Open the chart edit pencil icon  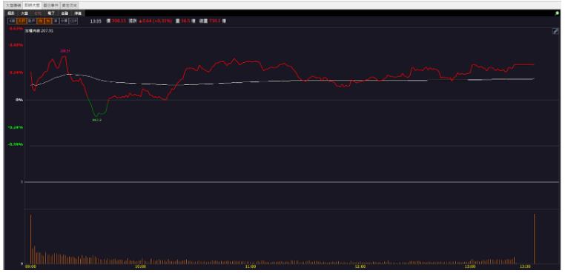(555, 31)
